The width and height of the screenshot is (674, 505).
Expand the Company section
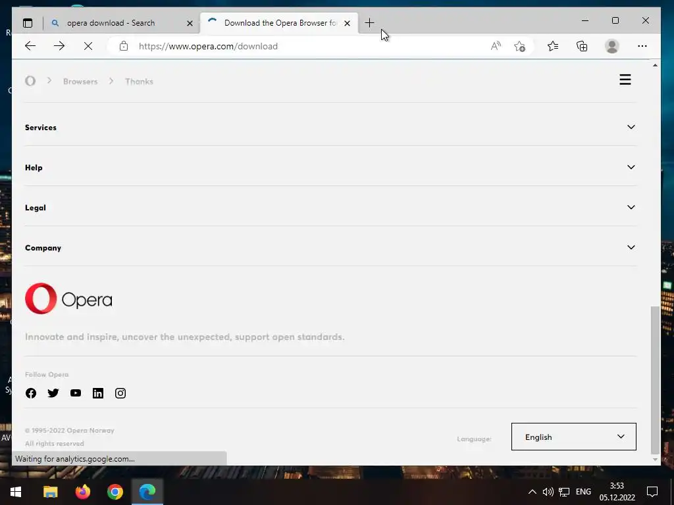point(330,247)
